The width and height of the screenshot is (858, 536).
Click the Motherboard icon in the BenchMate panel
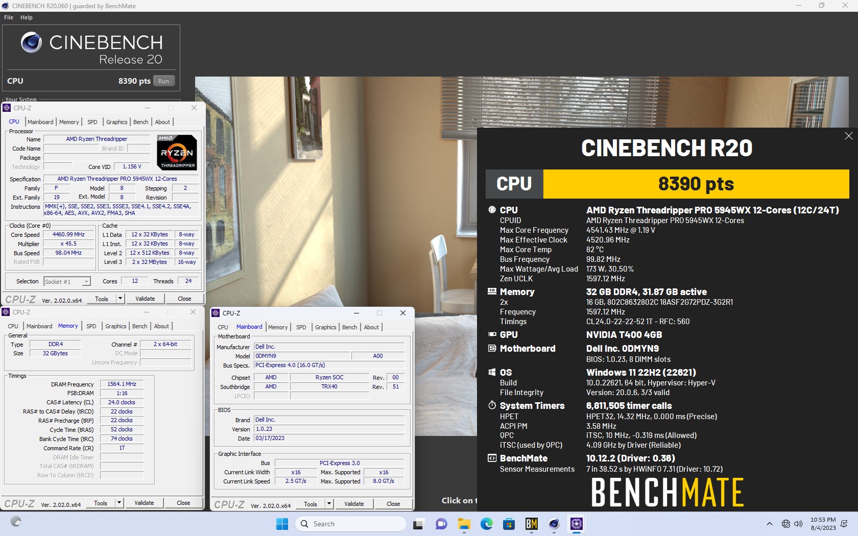coord(492,348)
